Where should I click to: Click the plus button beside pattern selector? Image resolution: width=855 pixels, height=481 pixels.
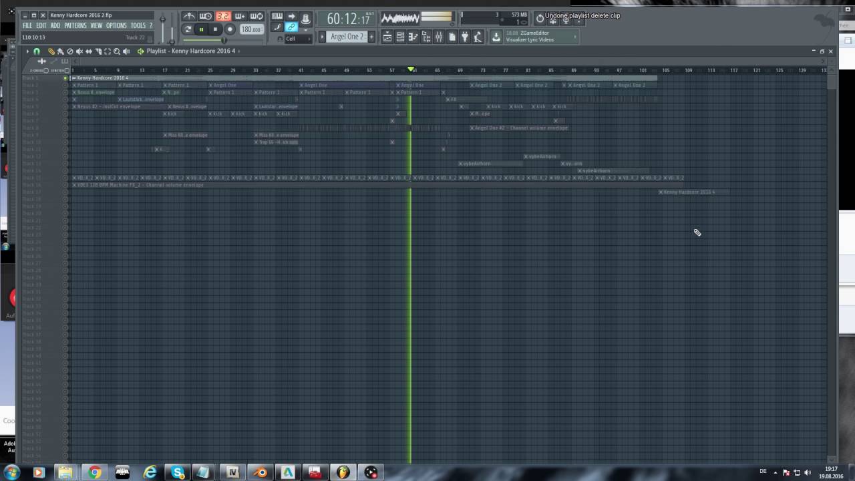point(371,37)
